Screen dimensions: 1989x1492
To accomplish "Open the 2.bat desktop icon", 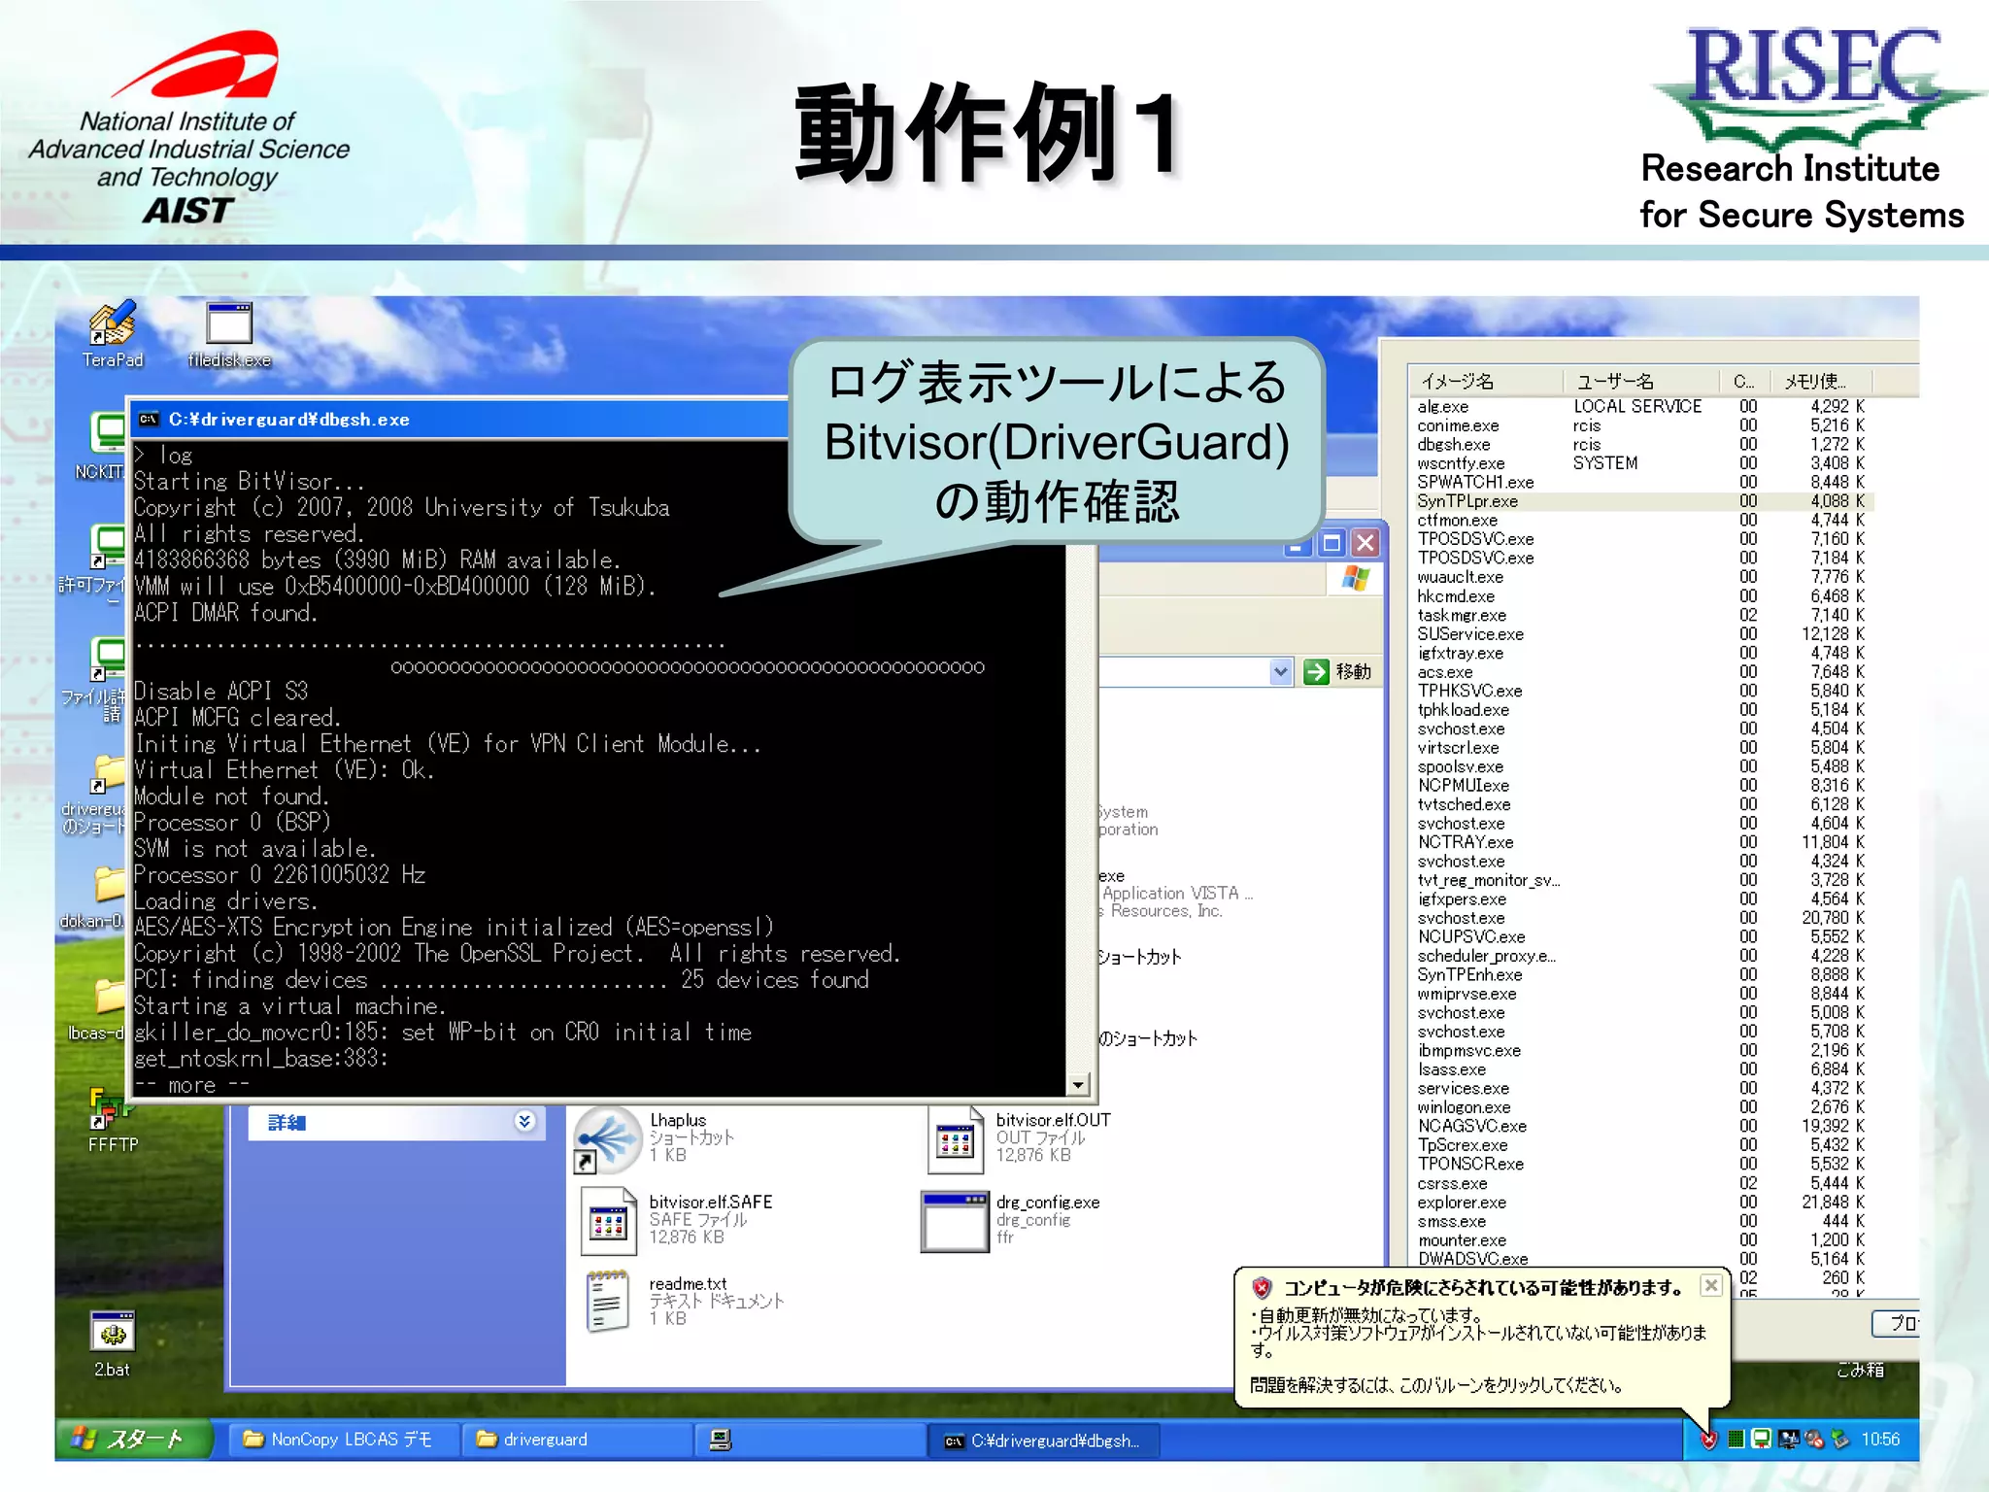I will (113, 1343).
